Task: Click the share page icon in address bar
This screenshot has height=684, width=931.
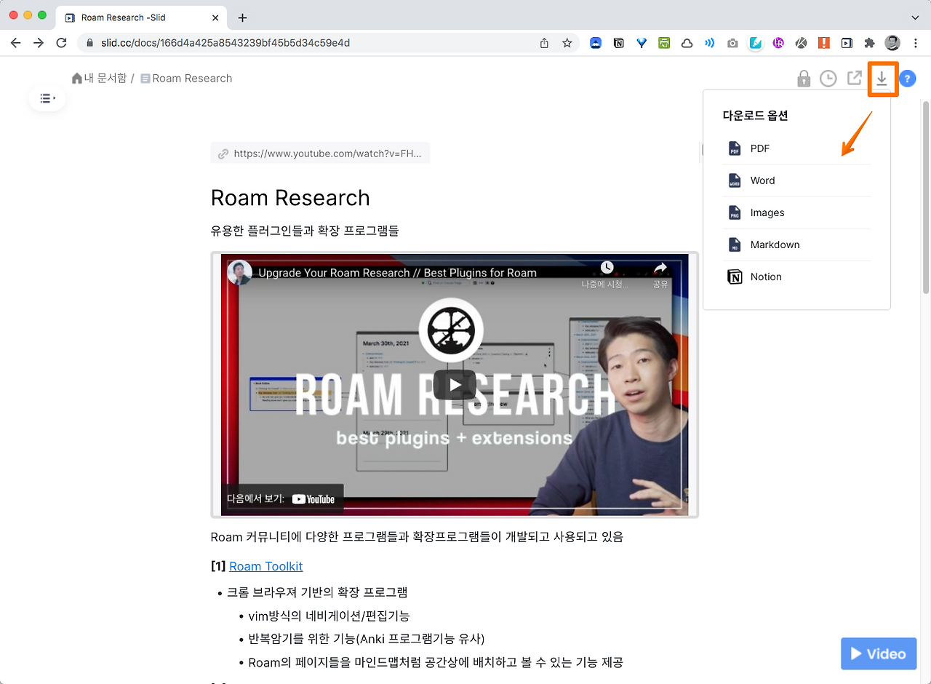Action: click(544, 43)
